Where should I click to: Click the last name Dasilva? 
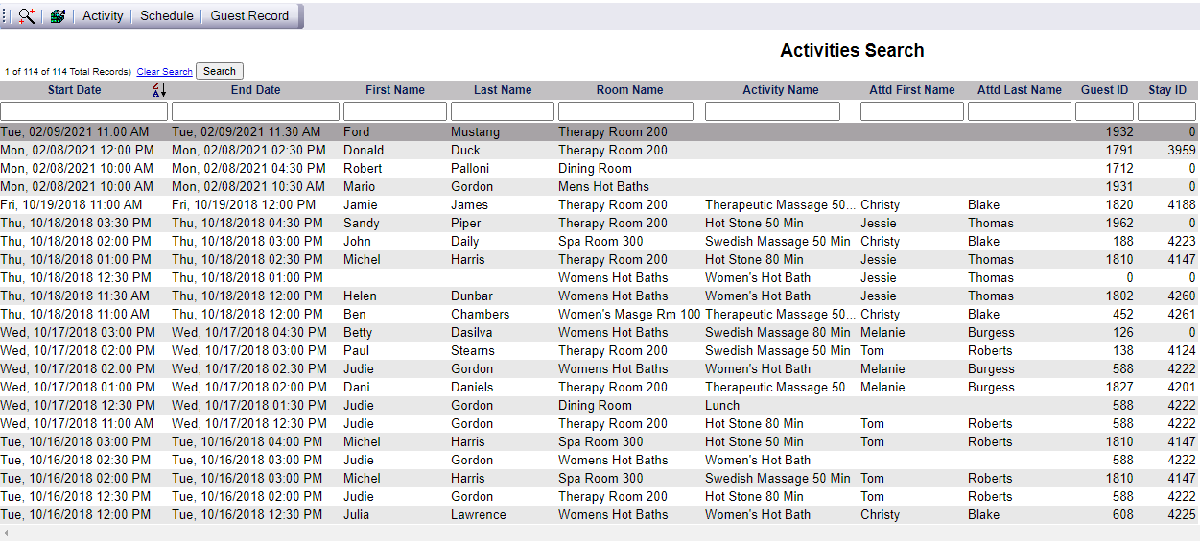point(472,332)
